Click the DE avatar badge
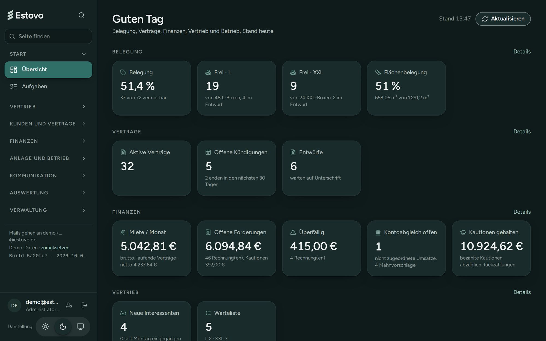The width and height of the screenshot is (546, 341). (x=14, y=306)
